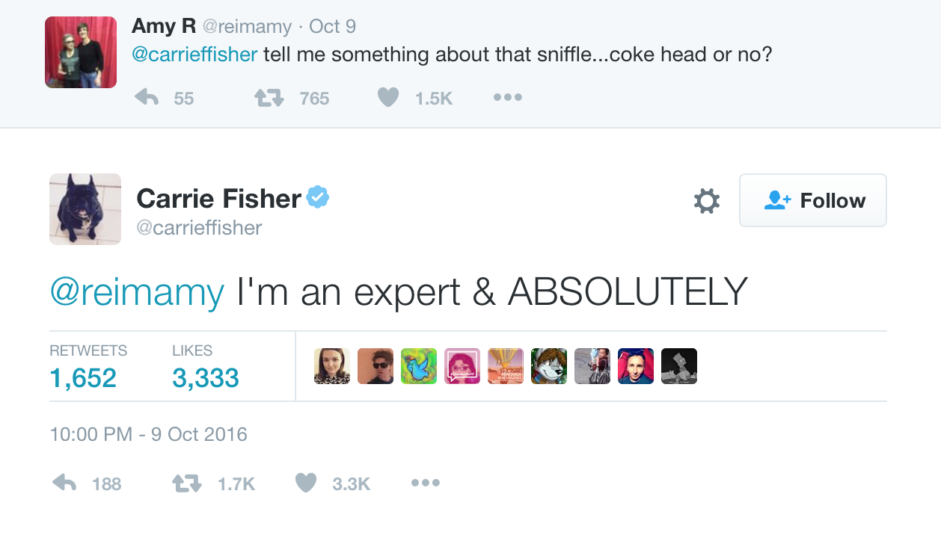This screenshot has height=541, width=941.
Task: Open the gear settings menu
Action: point(707,201)
